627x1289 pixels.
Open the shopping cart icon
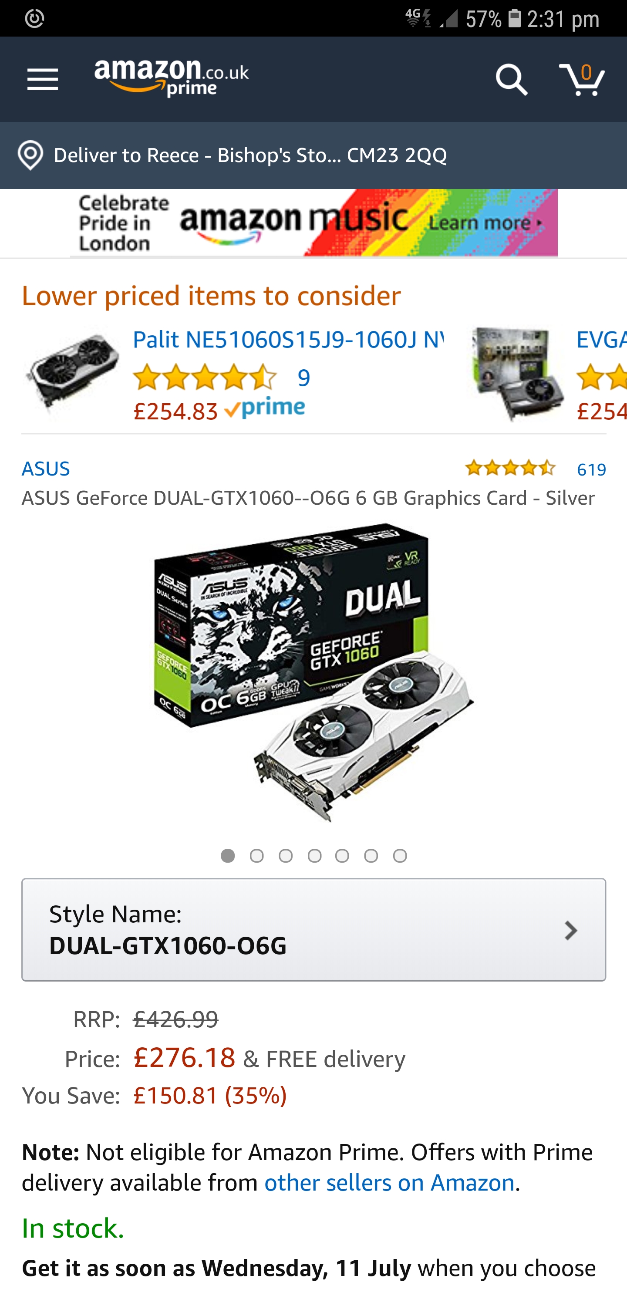point(582,79)
